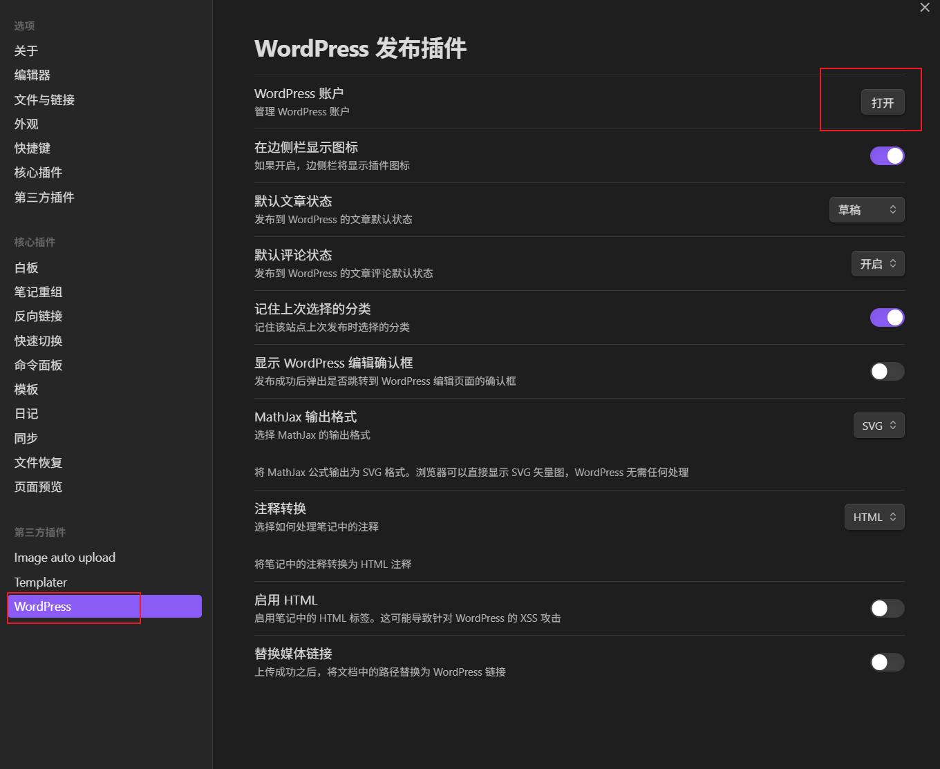940x769 pixels.
Task: Open the 编辑器 settings tab
Action: (104, 75)
